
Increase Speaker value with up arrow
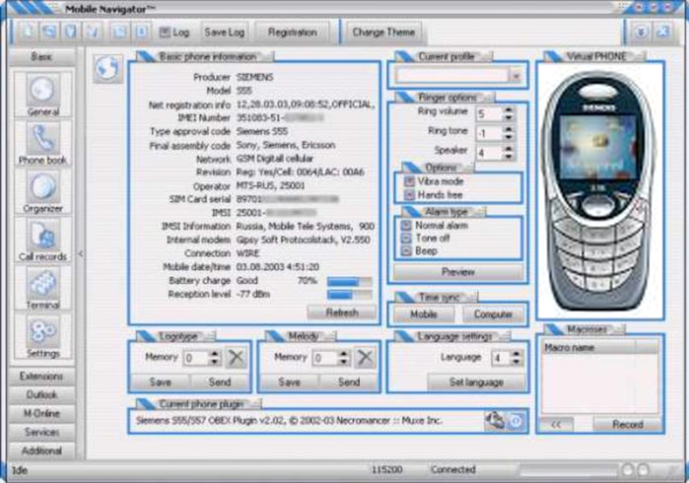tap(508, 149)
